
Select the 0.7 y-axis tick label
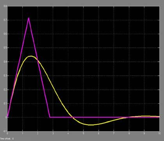(5, 20)
